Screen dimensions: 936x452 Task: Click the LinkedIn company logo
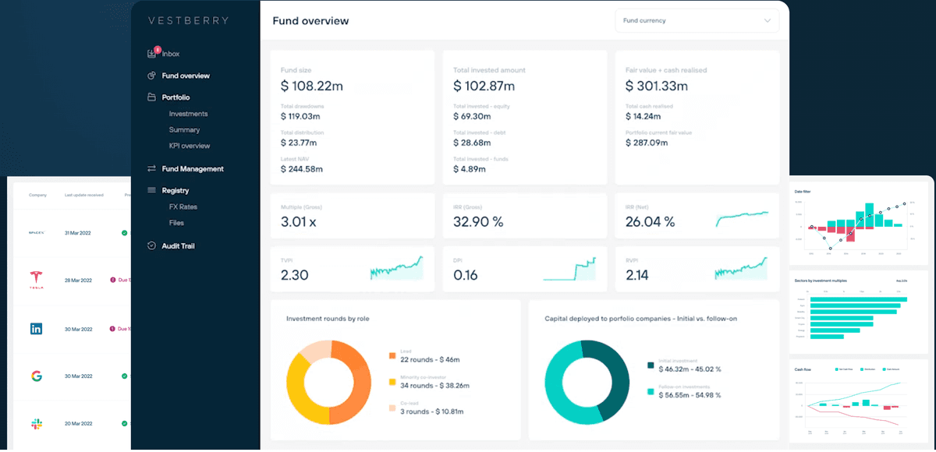[x=36, y=329]
